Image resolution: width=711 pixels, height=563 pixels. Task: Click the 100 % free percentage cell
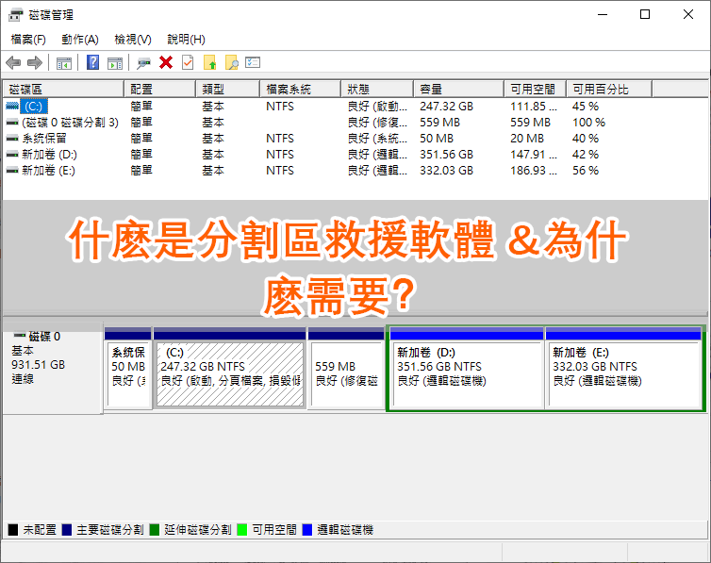click(x=588, y=123)
